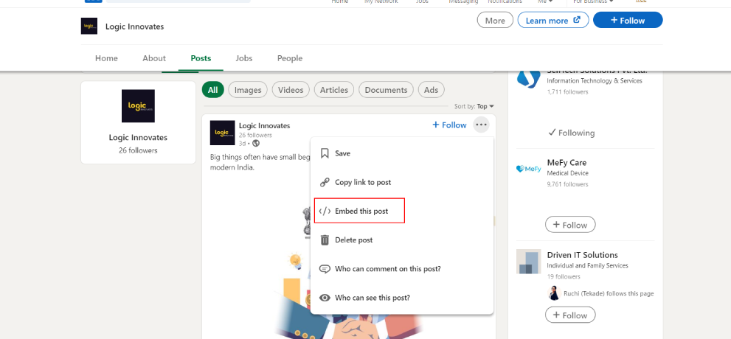This screenshot has height=339, width=731.
Task: Click the external link icon on Learn more
Action: pos(577,20)
